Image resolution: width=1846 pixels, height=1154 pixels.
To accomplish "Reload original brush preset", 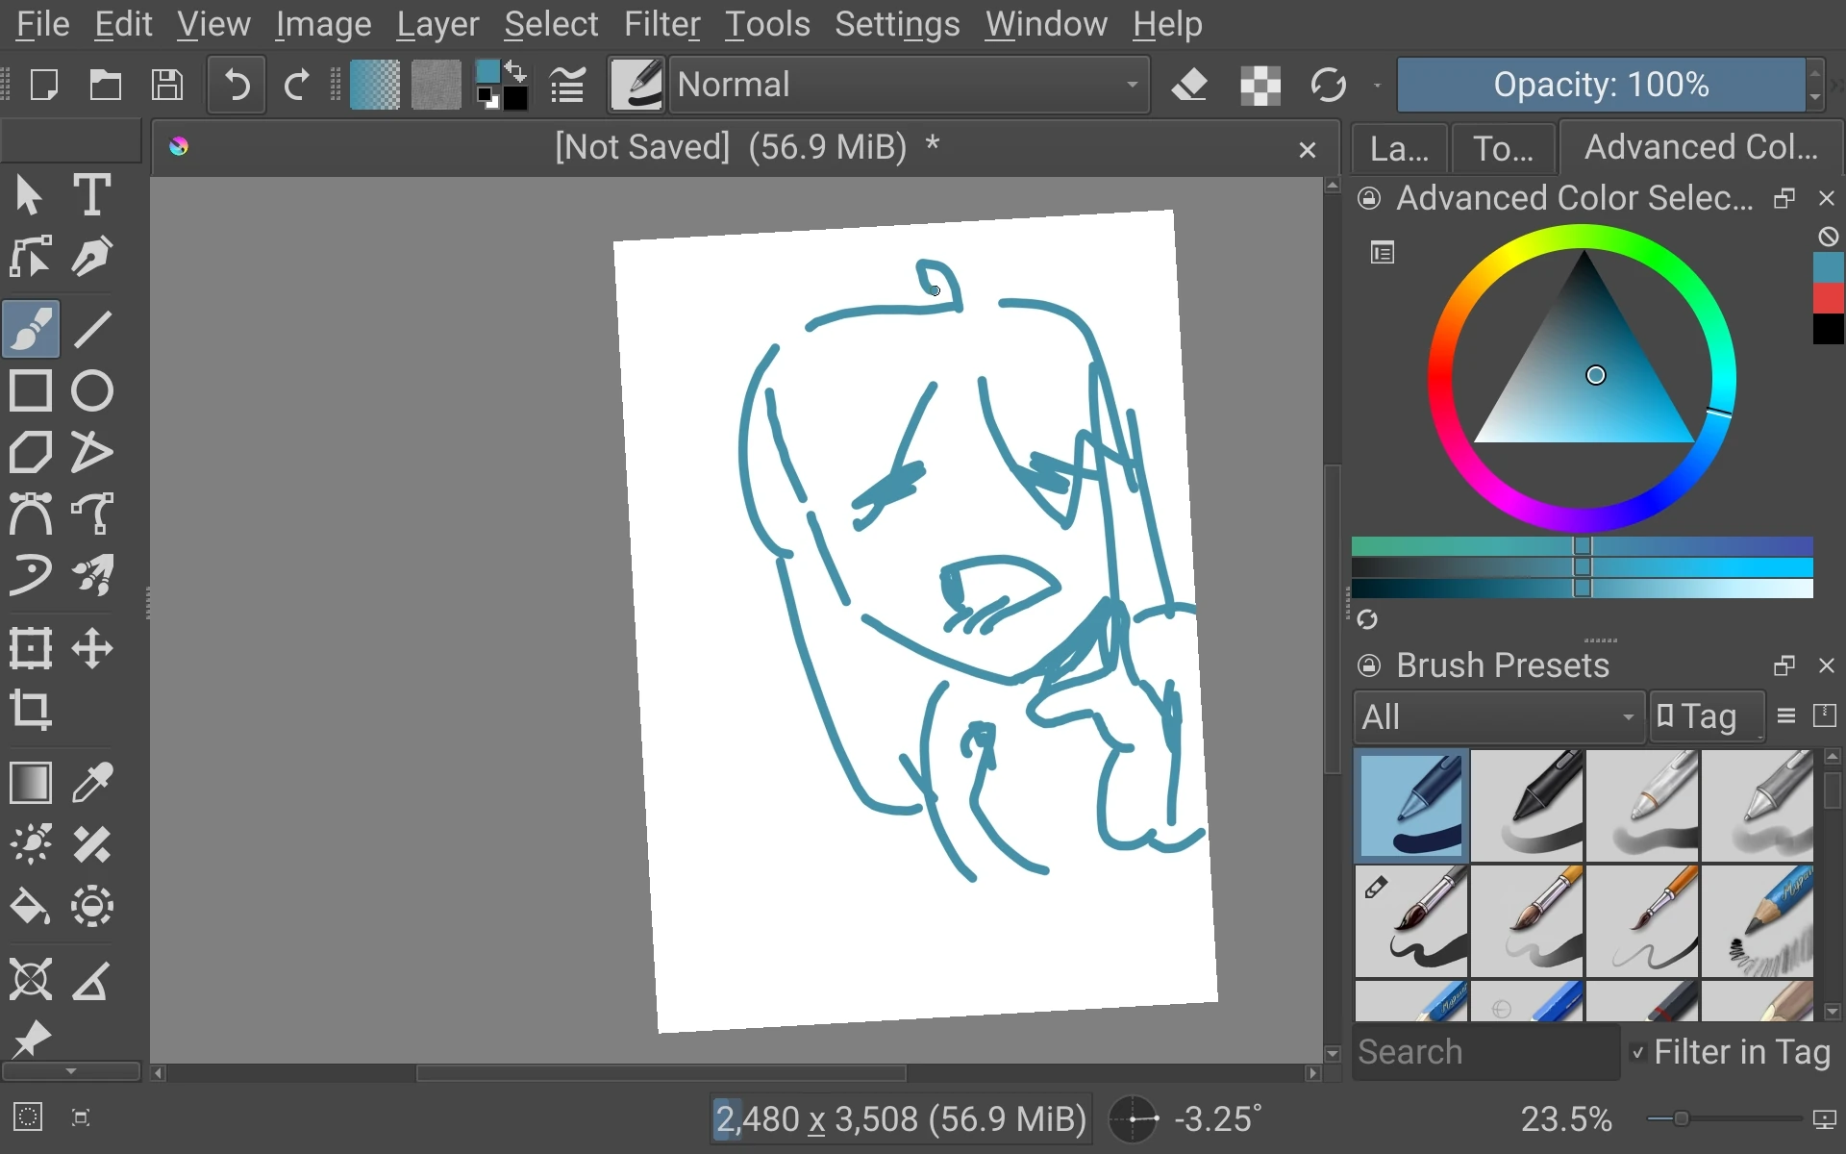I will pyautogui.click(x=1328, y=85).
